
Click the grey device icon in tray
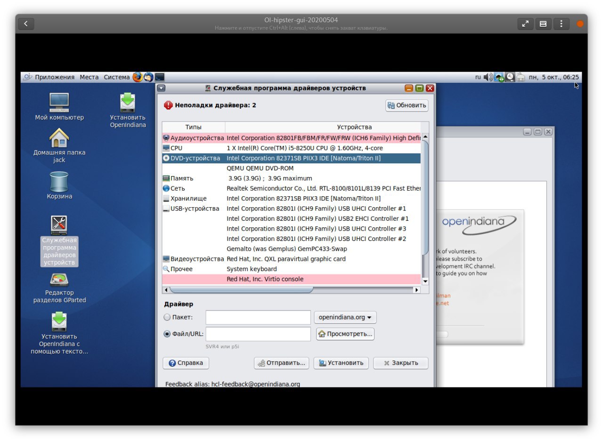(x=521, y=77)
